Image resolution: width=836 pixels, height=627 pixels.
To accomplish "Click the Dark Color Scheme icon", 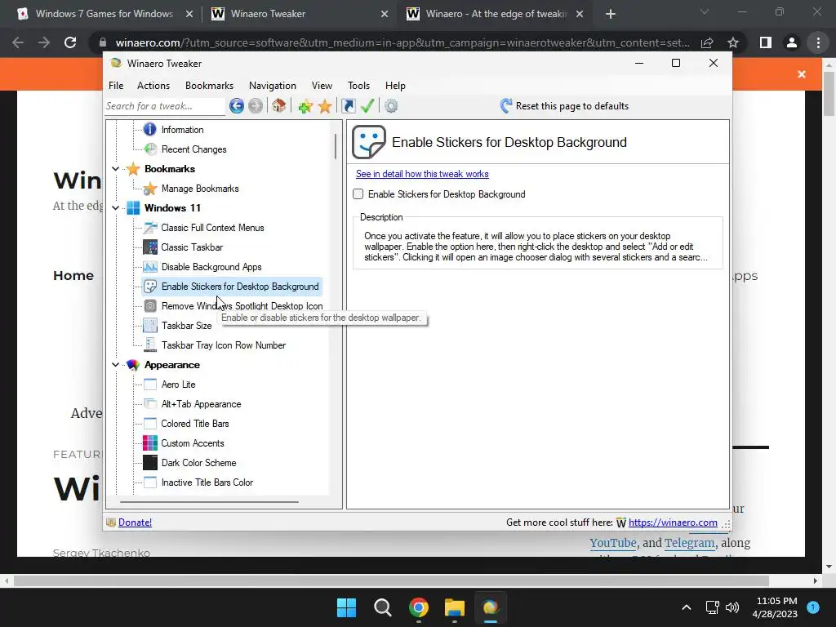I will [150, 463].
